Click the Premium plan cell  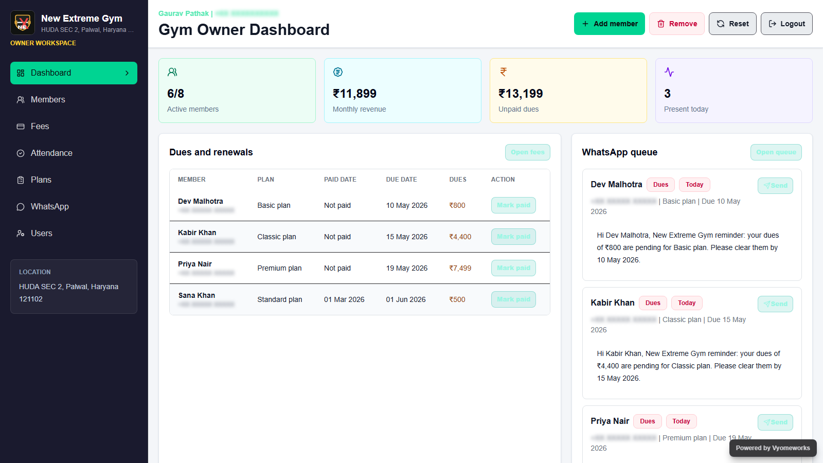(x=279, y=268)
